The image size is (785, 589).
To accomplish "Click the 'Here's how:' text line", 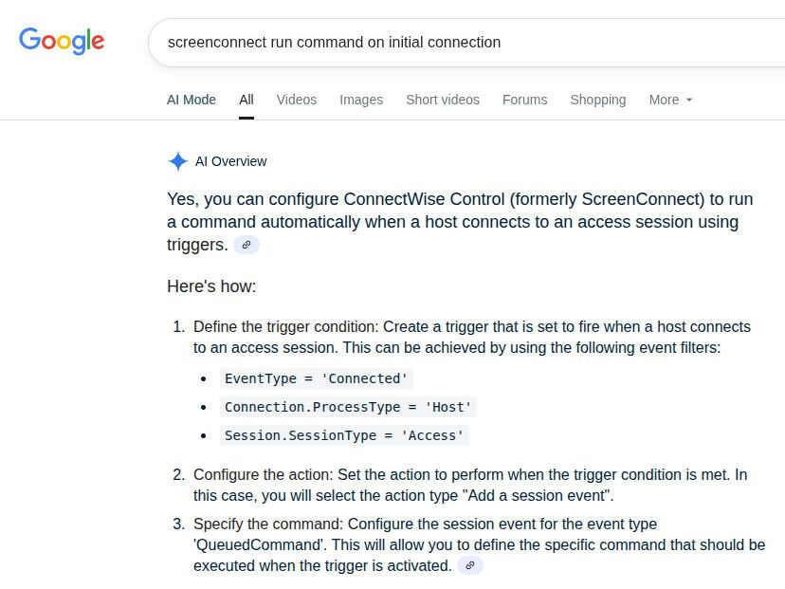I will tap(211, 286).
